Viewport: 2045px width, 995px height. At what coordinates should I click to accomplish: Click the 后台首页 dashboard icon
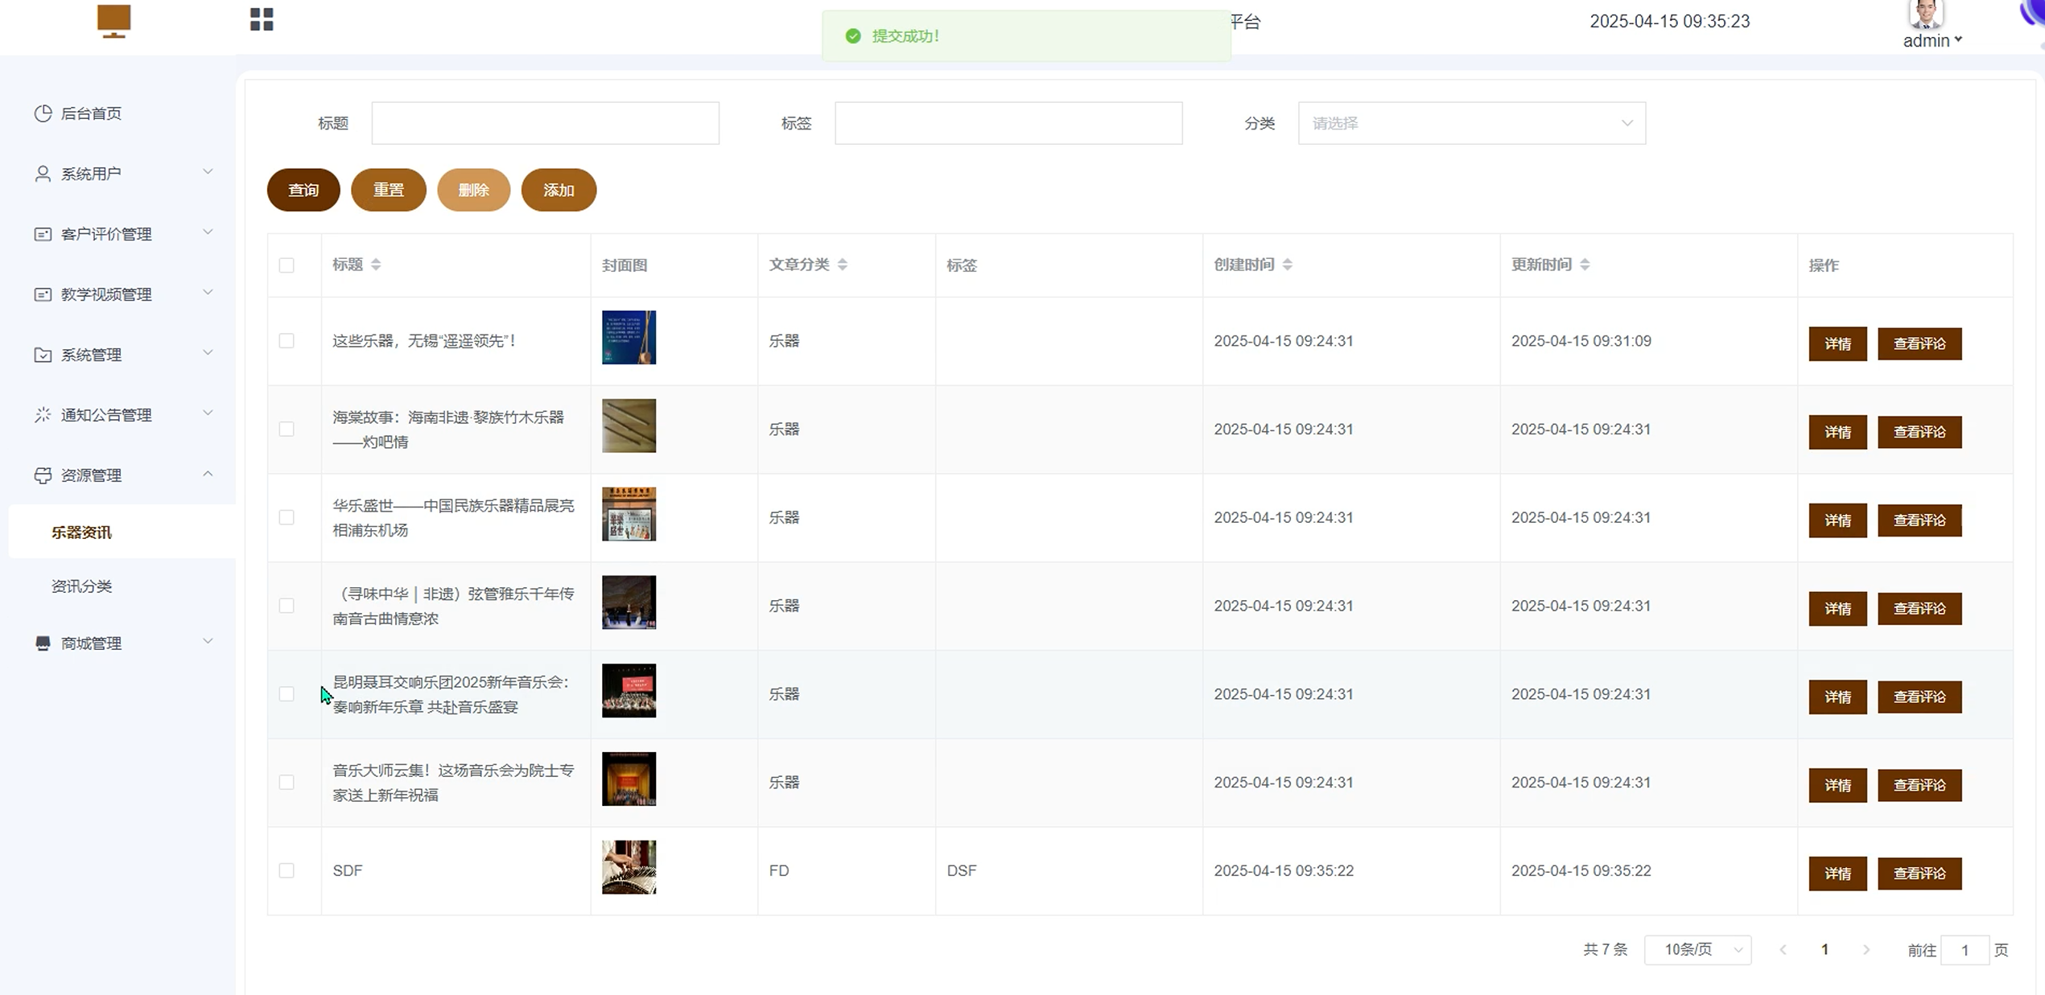pyautogui.click(x=43, y=113)
